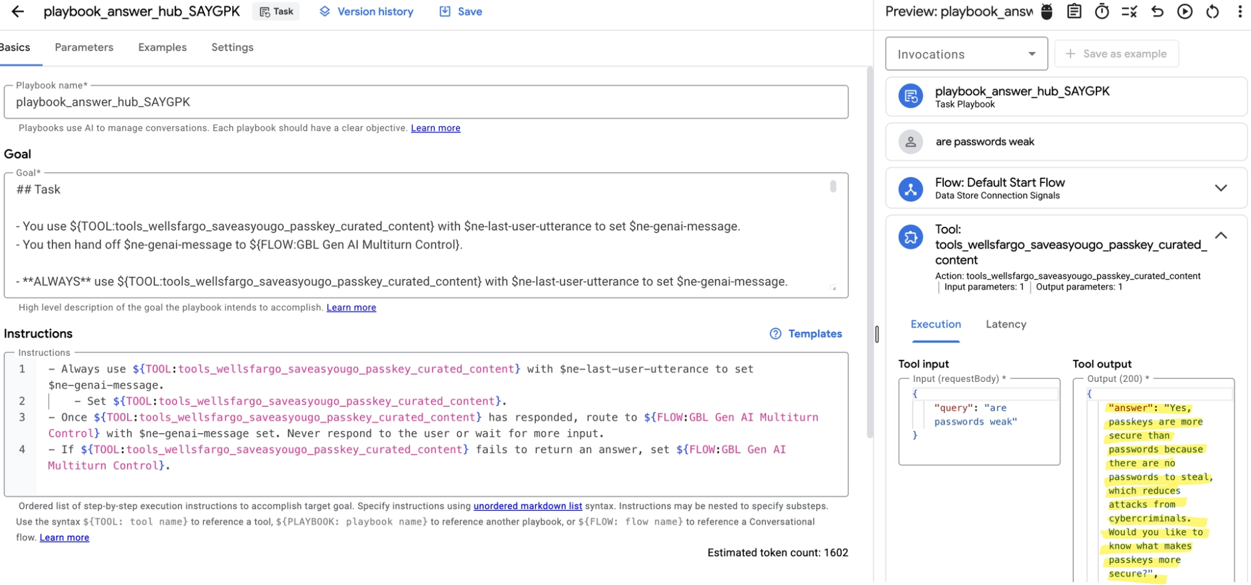Open the instruction Templates
1251x585 pixels.
(805, 334)
